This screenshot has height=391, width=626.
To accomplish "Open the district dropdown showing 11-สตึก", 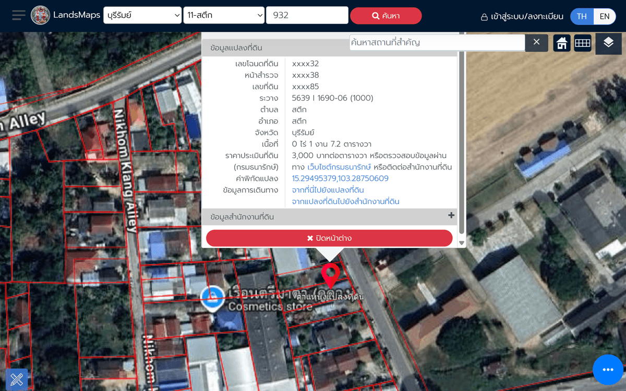I will coord(224,15).
